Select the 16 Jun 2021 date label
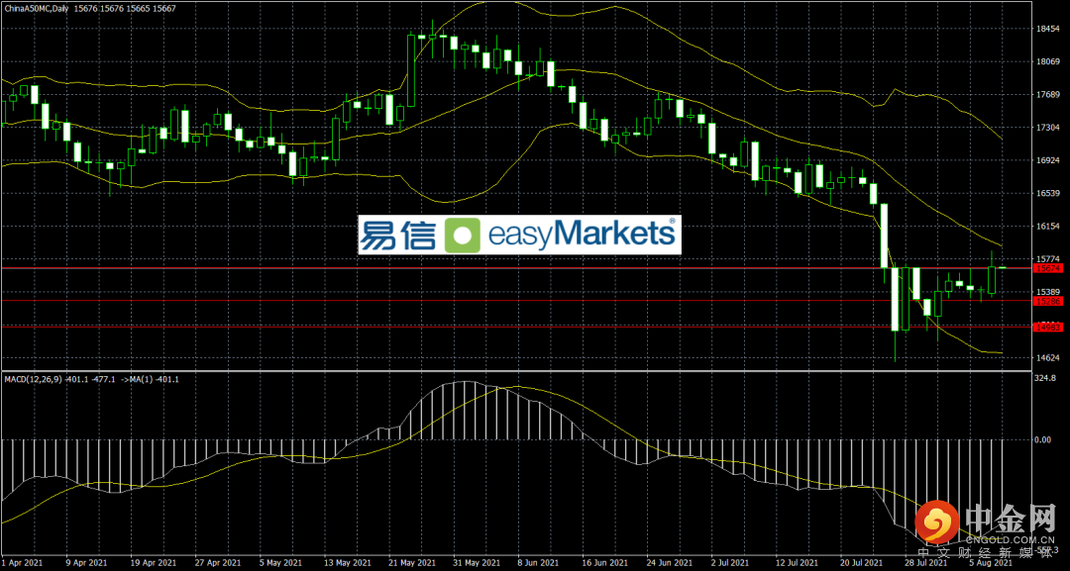This screenshot has height=571, width=1070. [607, 563]
